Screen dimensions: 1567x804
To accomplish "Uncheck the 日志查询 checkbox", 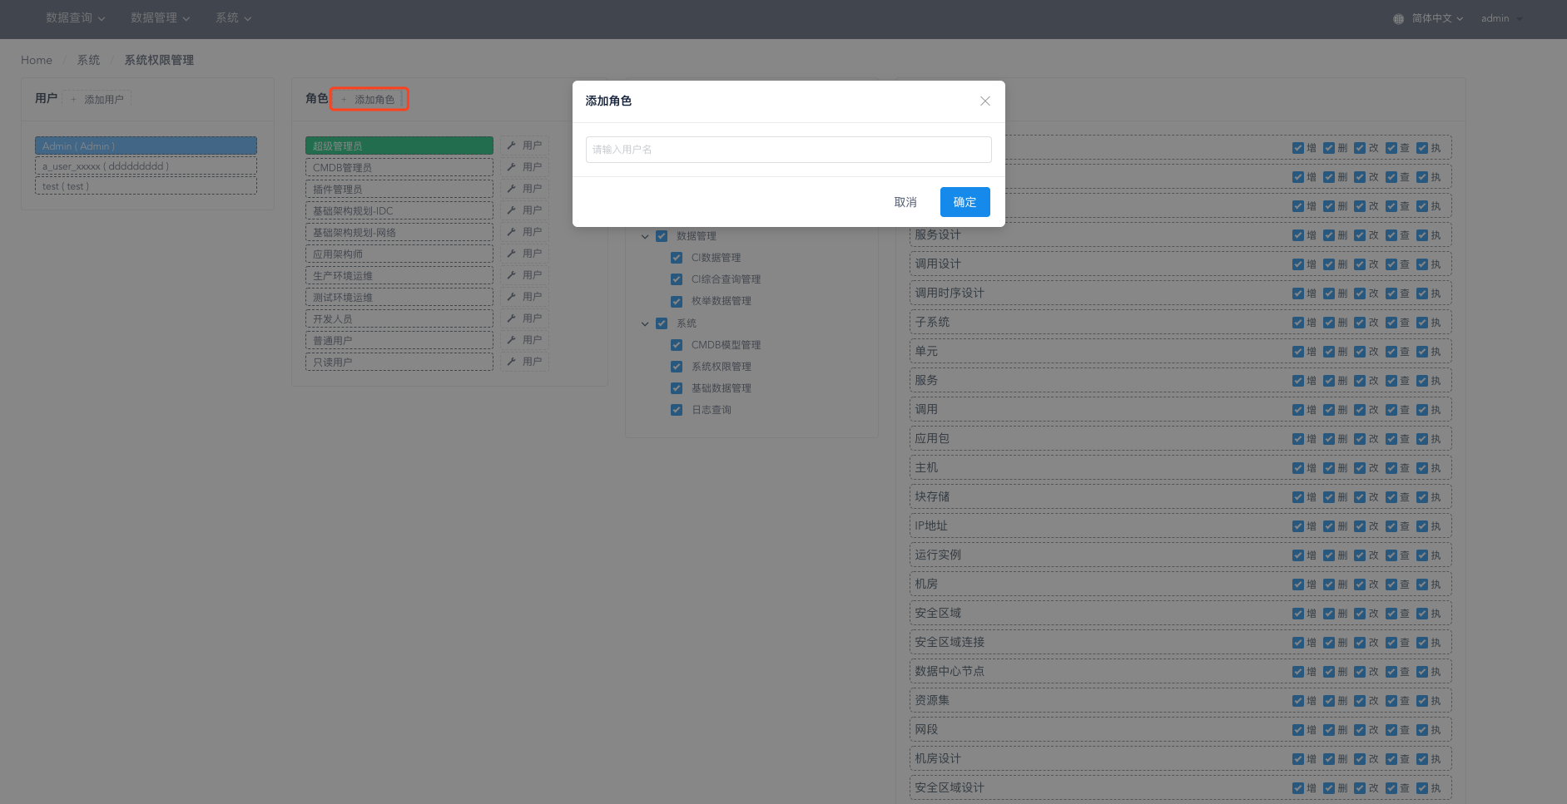I will [x=677, y=410].
